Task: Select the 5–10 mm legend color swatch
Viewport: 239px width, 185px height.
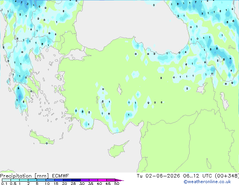Action: click(41, 180)
